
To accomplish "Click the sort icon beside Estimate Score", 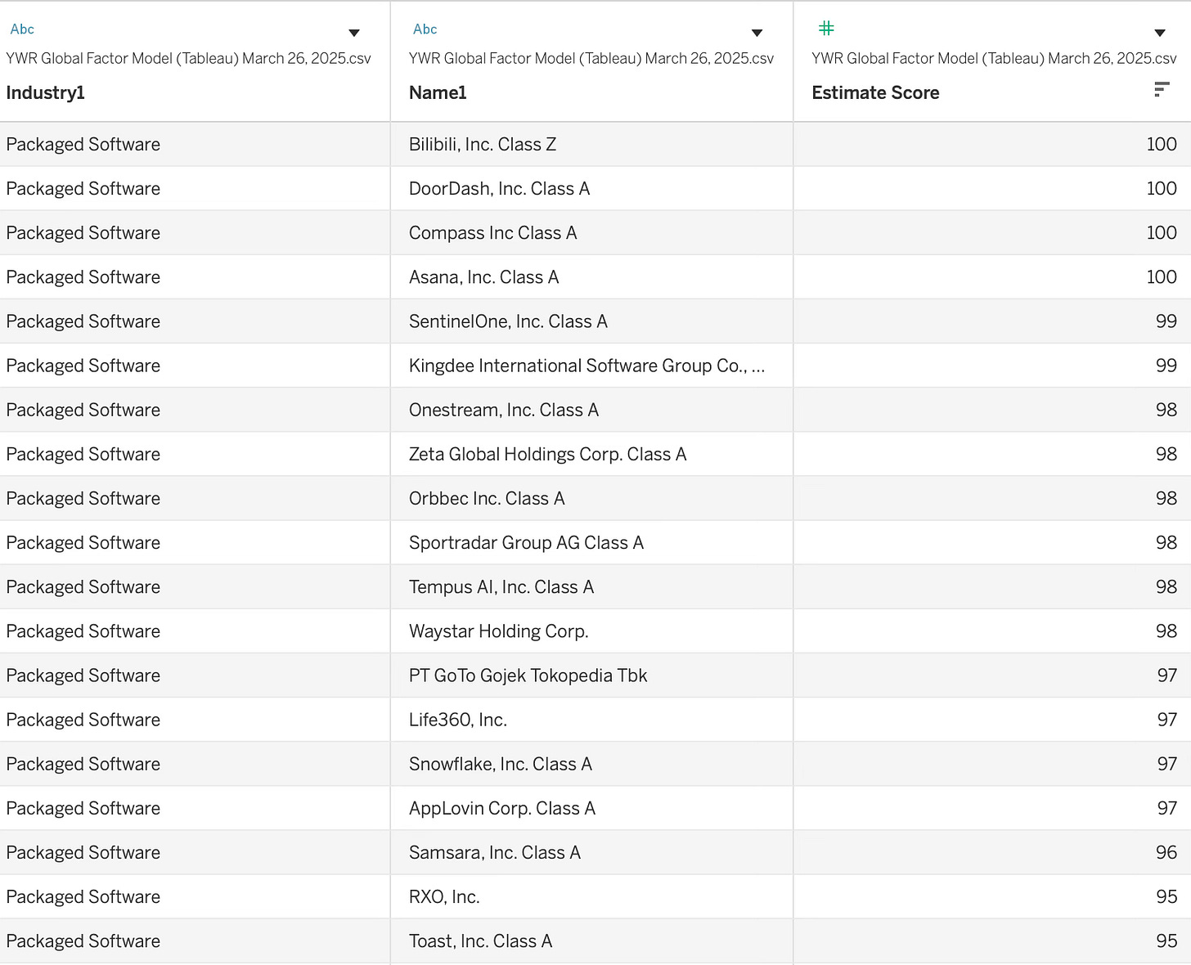I will point(1161,90).
